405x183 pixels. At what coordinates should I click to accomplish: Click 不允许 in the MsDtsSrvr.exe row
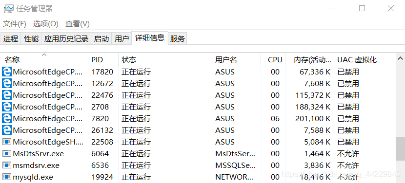click(x=348, y=154)
